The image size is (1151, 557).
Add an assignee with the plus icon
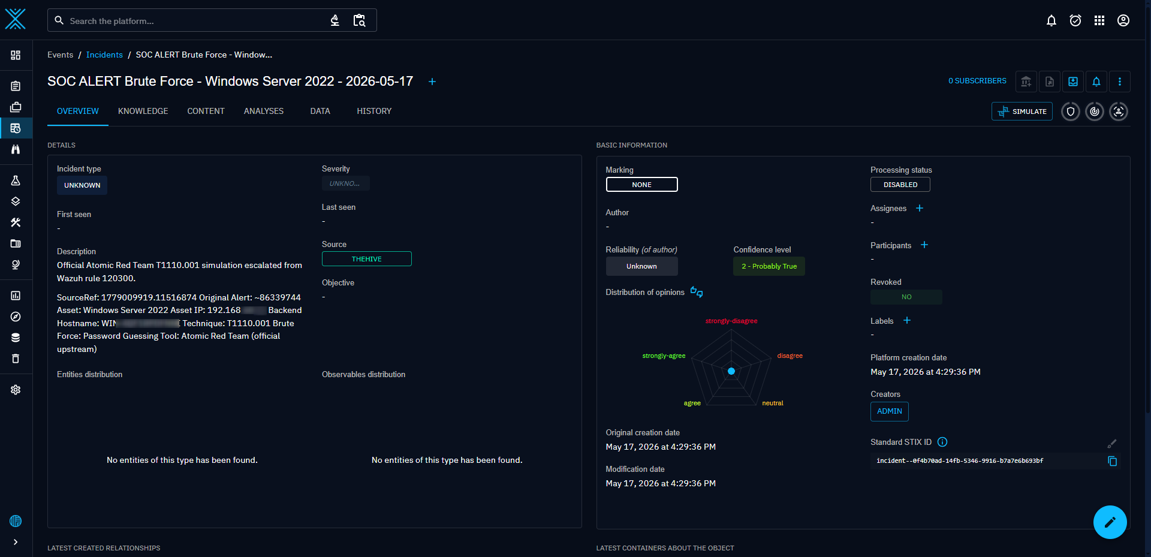pos(920,208)
